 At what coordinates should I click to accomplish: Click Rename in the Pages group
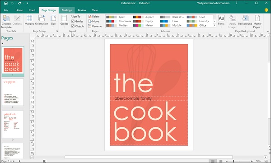click(x=95, y=26)
